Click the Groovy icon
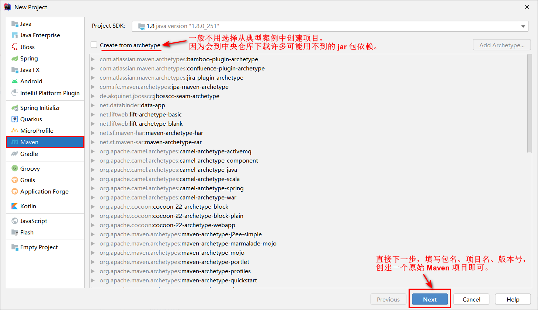 click(x=15, y=168)
